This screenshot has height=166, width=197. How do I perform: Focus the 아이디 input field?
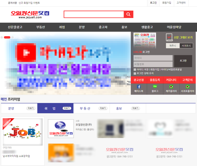(x=153, y=58)
